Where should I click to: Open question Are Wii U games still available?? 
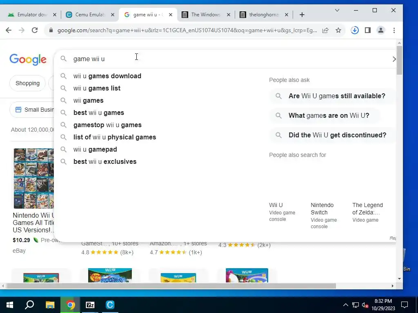[332, 96]
